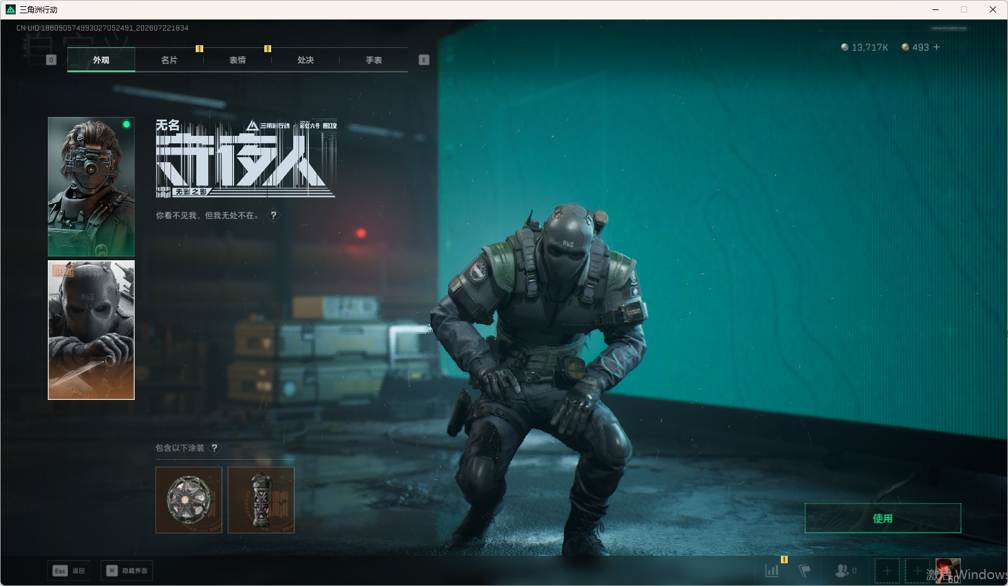Select the 表情 tab
This screenshot has height=586, width=1008.
[x=237, y=60]
